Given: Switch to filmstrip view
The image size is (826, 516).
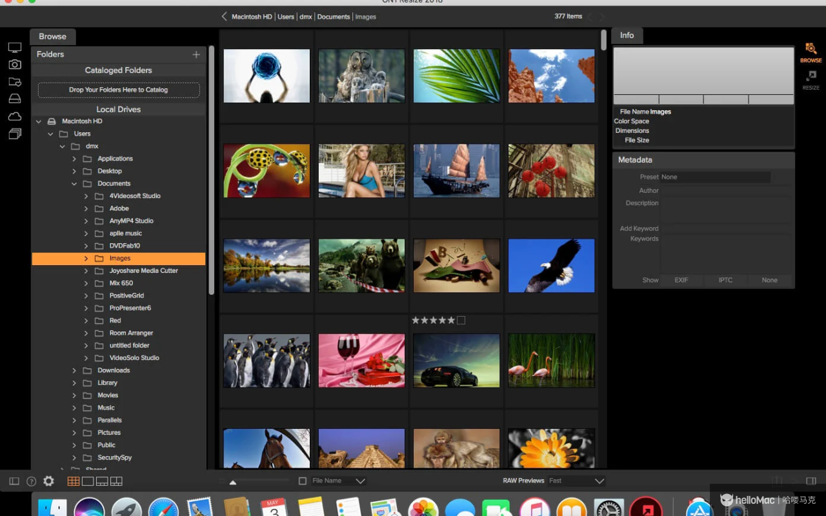Looking at the screenshot, I should click(x=102, y=481).
